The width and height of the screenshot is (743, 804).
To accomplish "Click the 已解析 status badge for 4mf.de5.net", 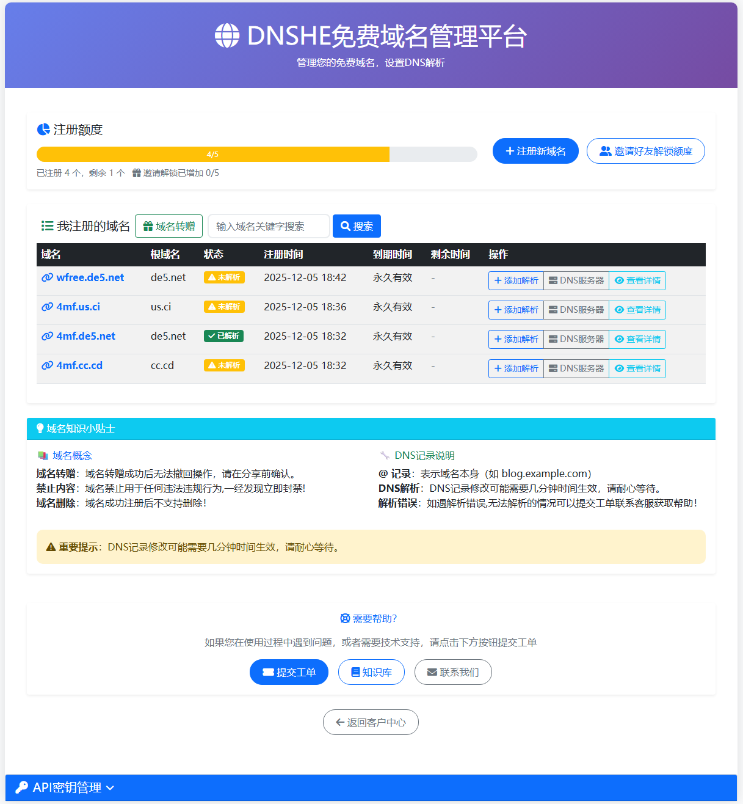I will [x=223, y=336].
